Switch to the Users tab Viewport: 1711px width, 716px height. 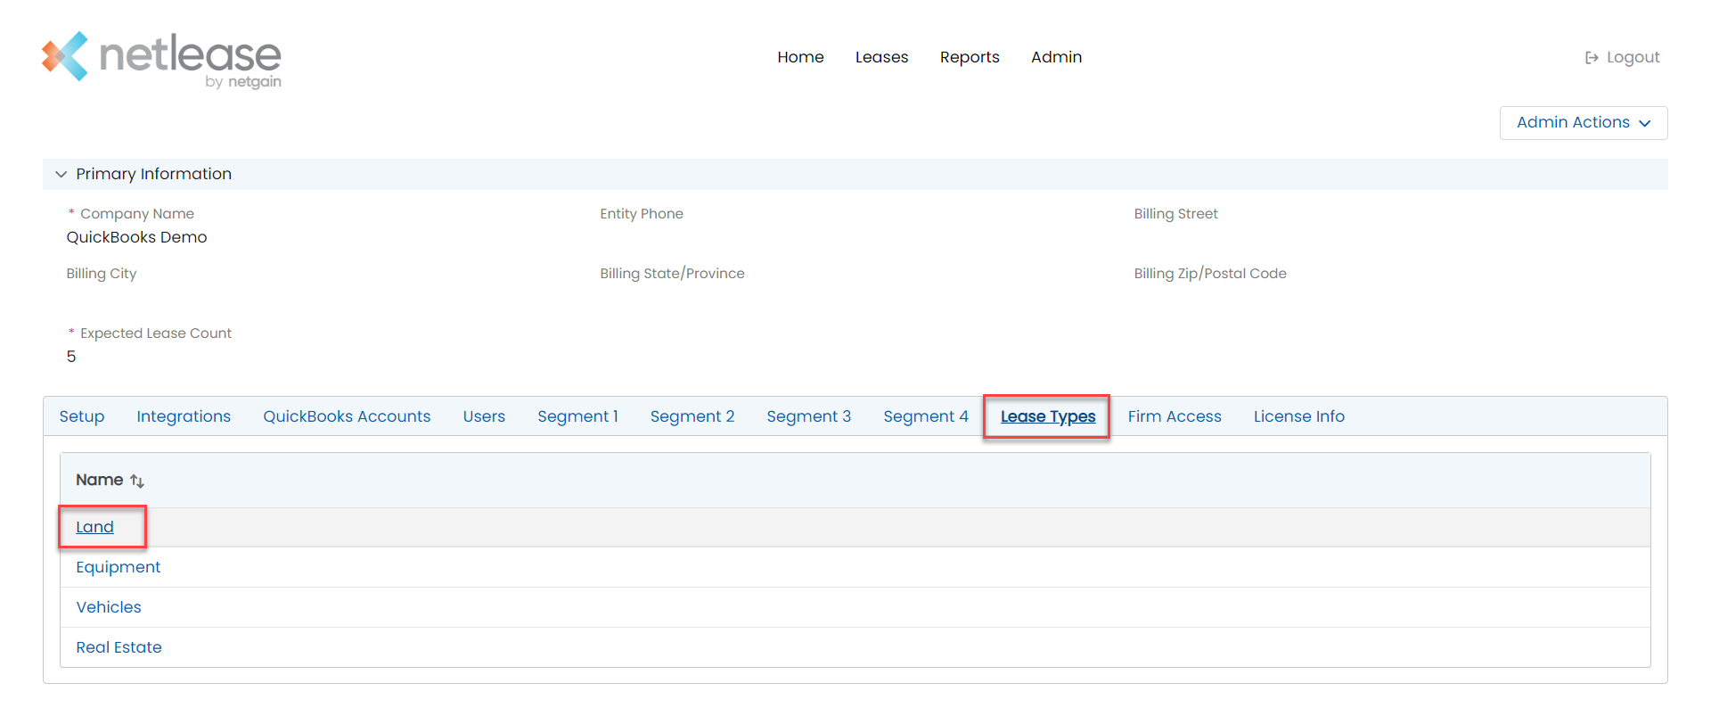click(x=484, y=416)
